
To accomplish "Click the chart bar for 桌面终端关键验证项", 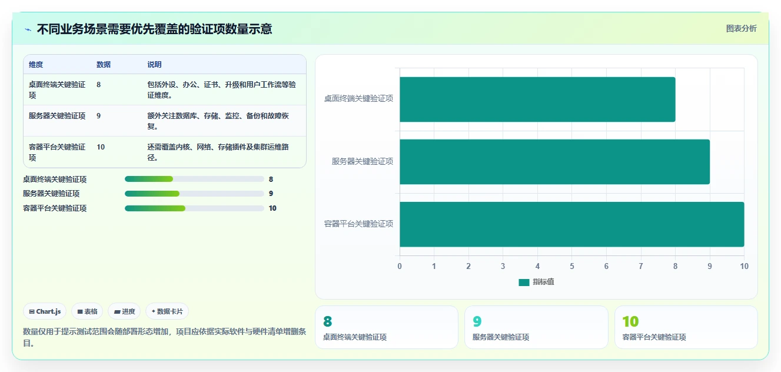I will tap(537, 99).
